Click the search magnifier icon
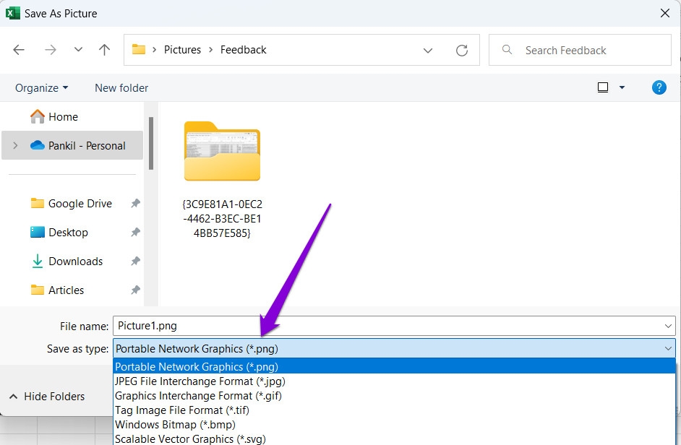681x445 pixels. tap(507, 50)
